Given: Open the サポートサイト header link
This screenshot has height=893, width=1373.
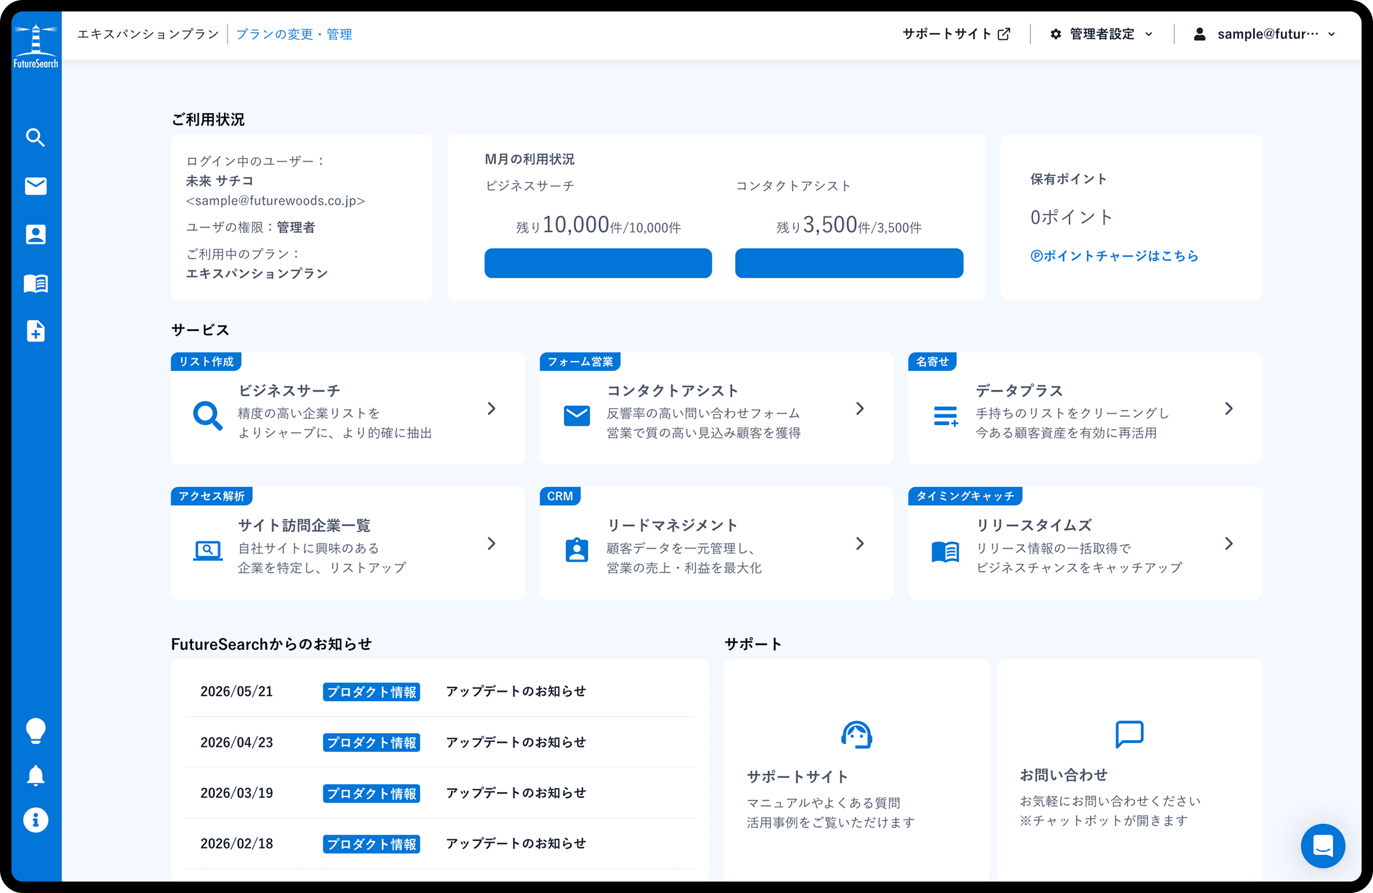Looking at the screenshot, I should [x=957, y=34].
